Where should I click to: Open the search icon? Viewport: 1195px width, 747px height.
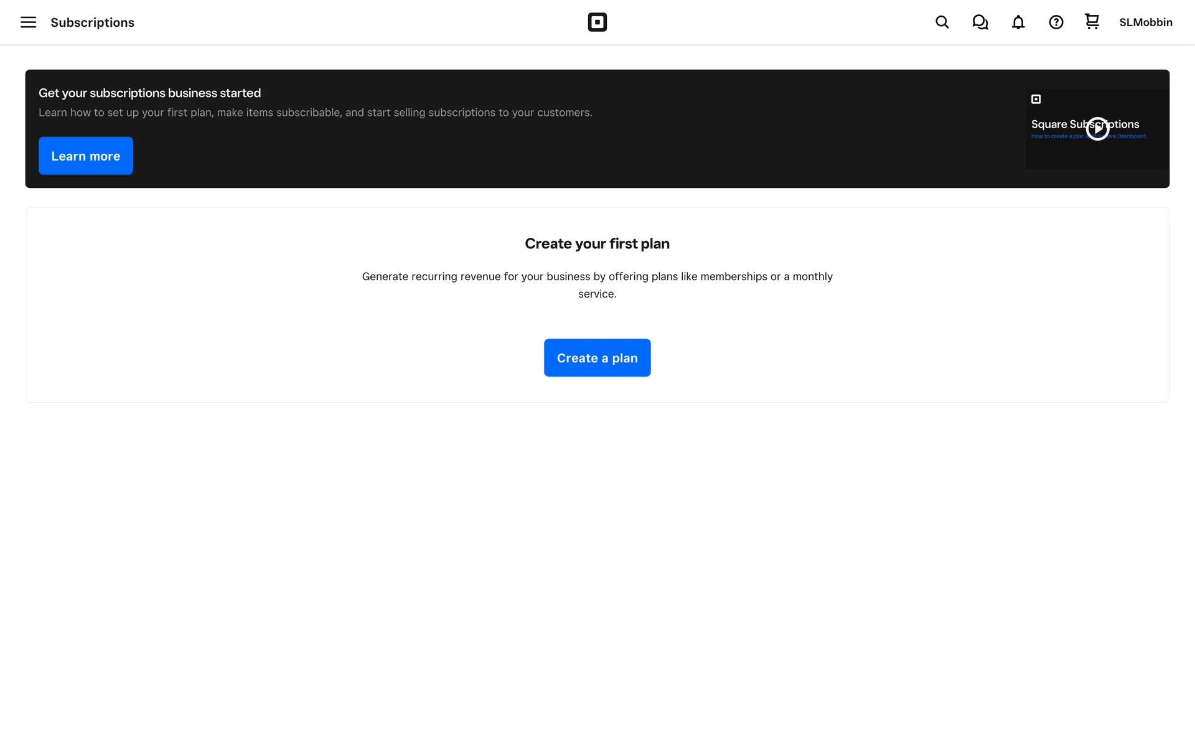(x=942, y=22)
